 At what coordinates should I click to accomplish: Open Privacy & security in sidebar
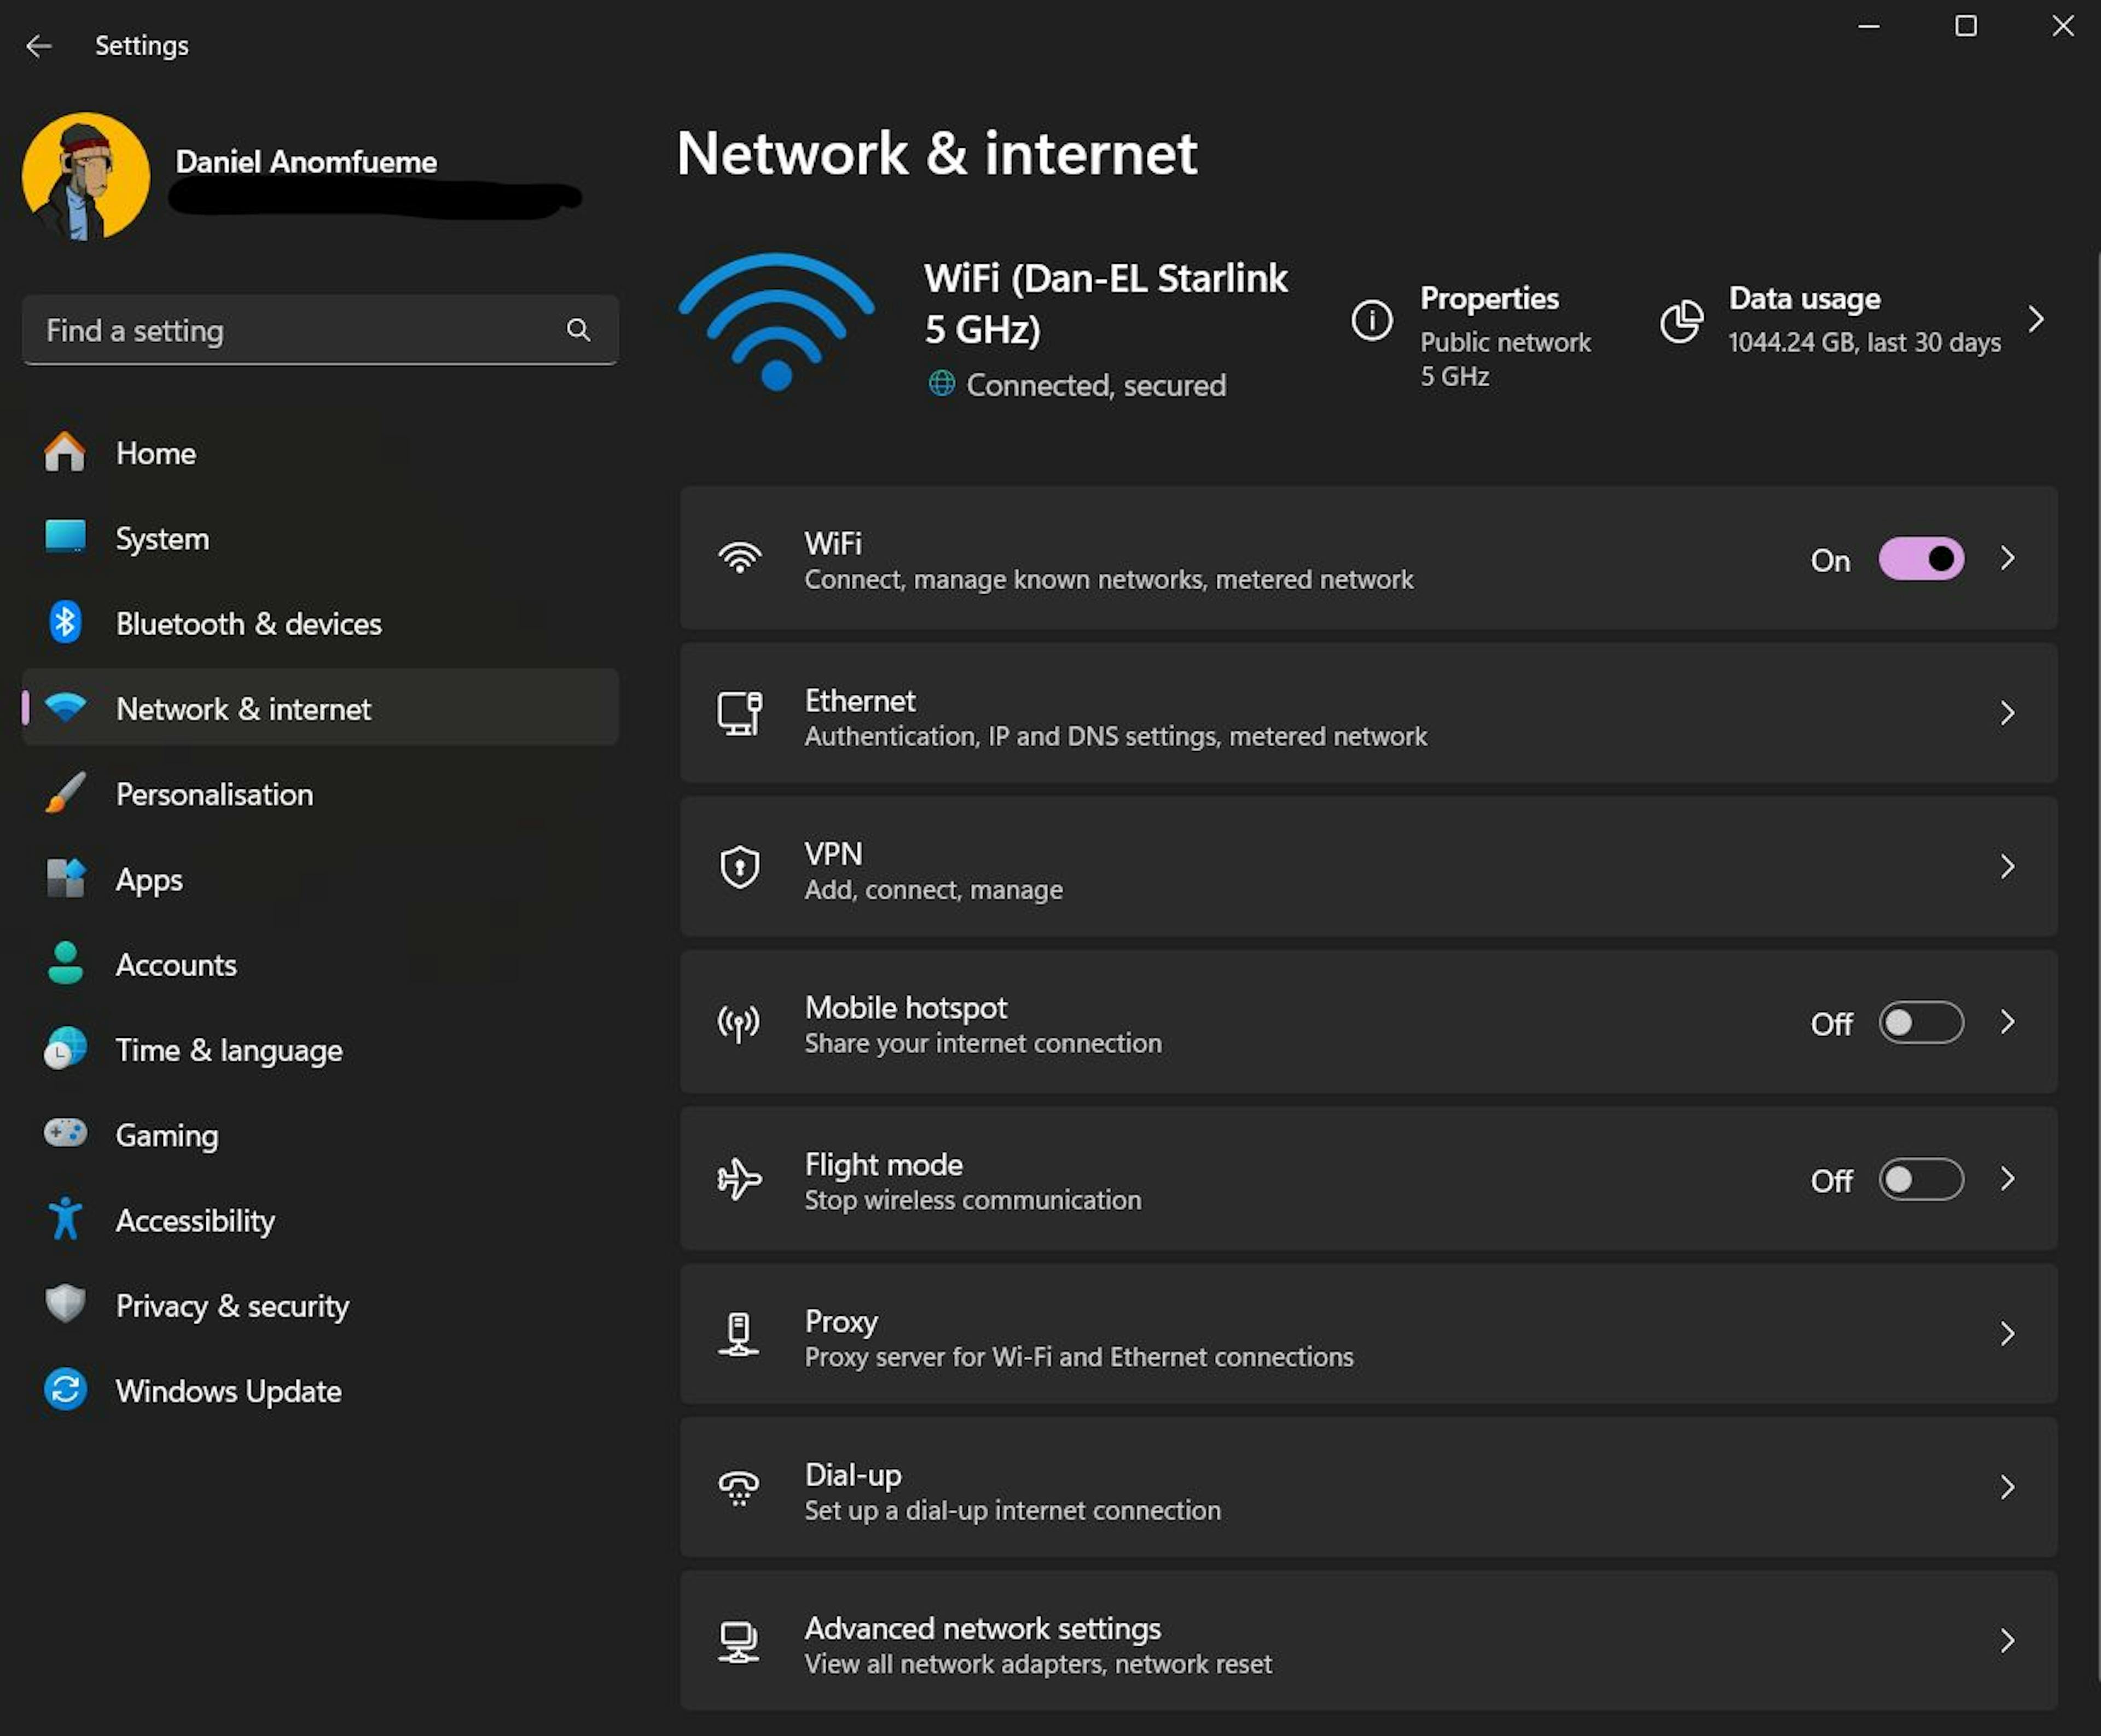click(232, 1306)
